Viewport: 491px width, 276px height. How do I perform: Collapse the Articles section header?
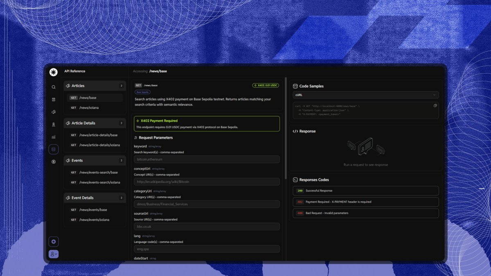(x=95, y=86)
